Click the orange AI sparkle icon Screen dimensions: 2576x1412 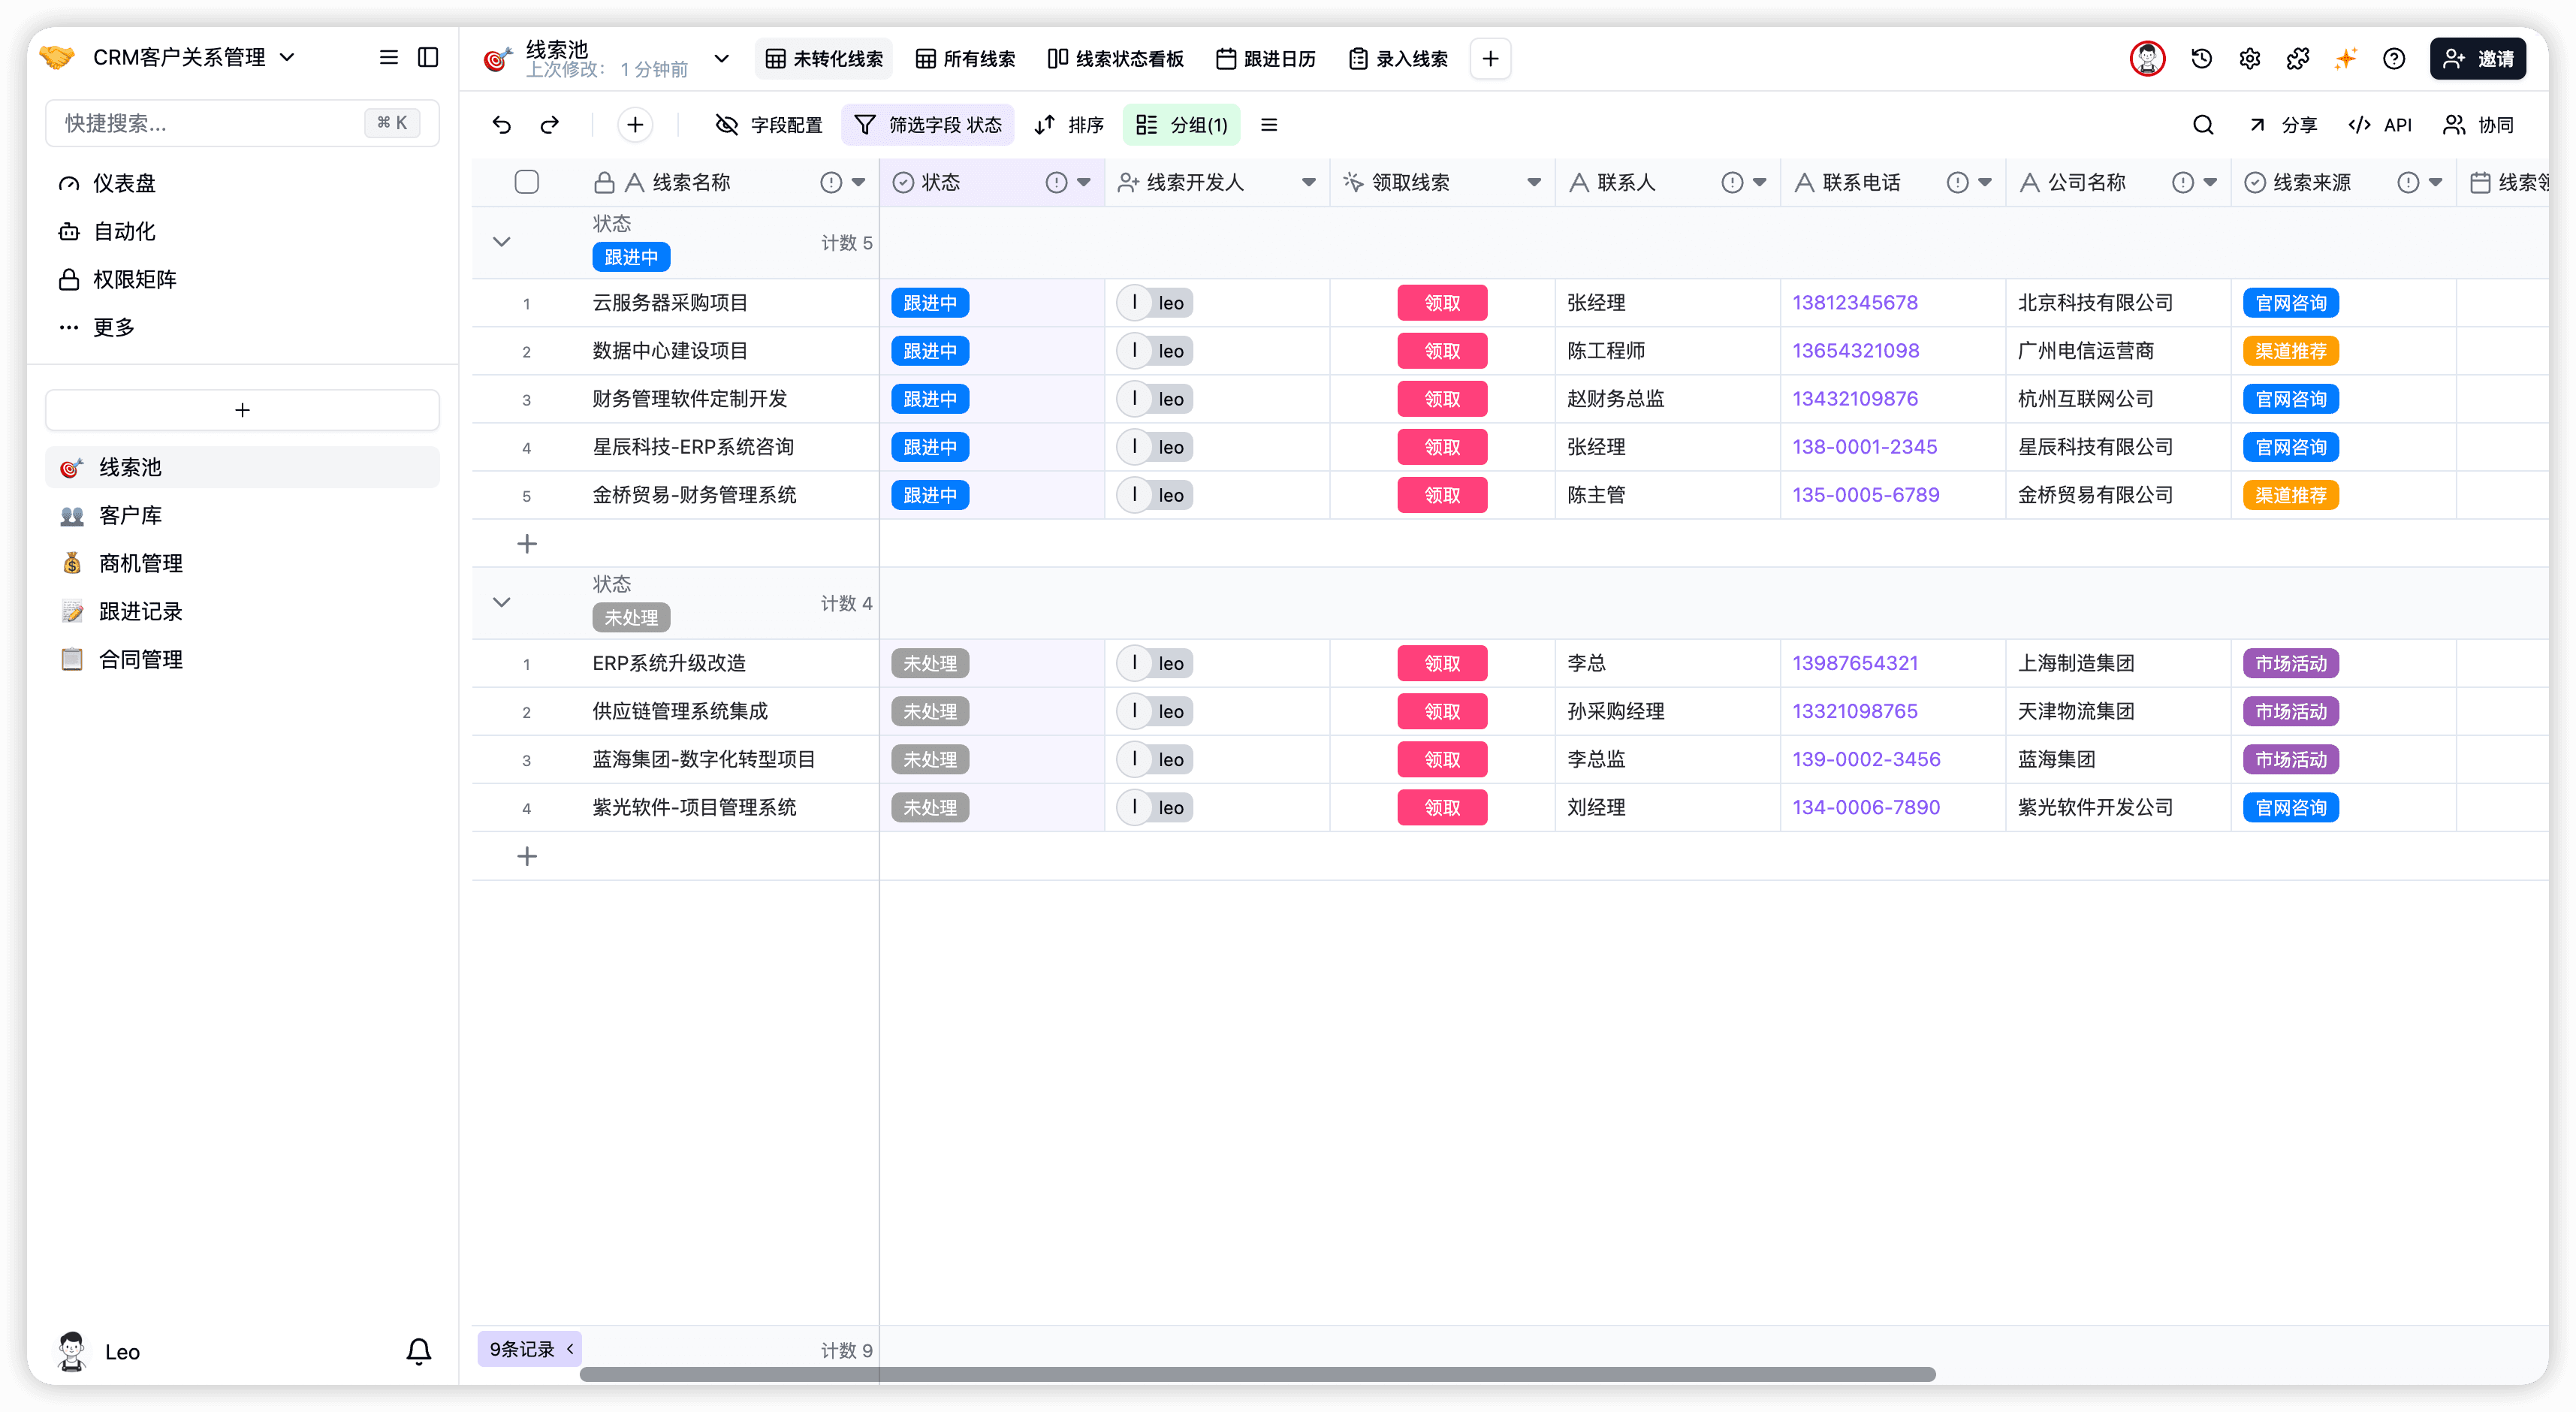(2345, 59)
